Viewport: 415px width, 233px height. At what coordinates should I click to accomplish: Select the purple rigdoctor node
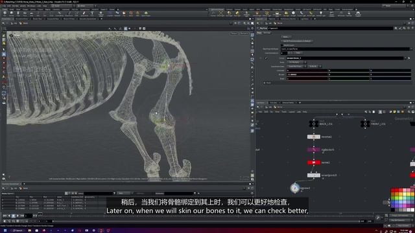[x=314, y=150]
